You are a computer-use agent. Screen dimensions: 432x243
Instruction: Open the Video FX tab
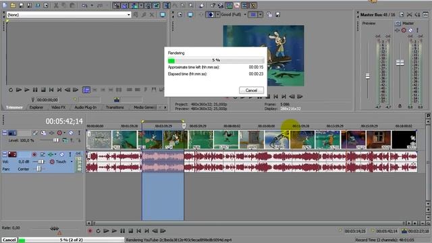point(58,107)
